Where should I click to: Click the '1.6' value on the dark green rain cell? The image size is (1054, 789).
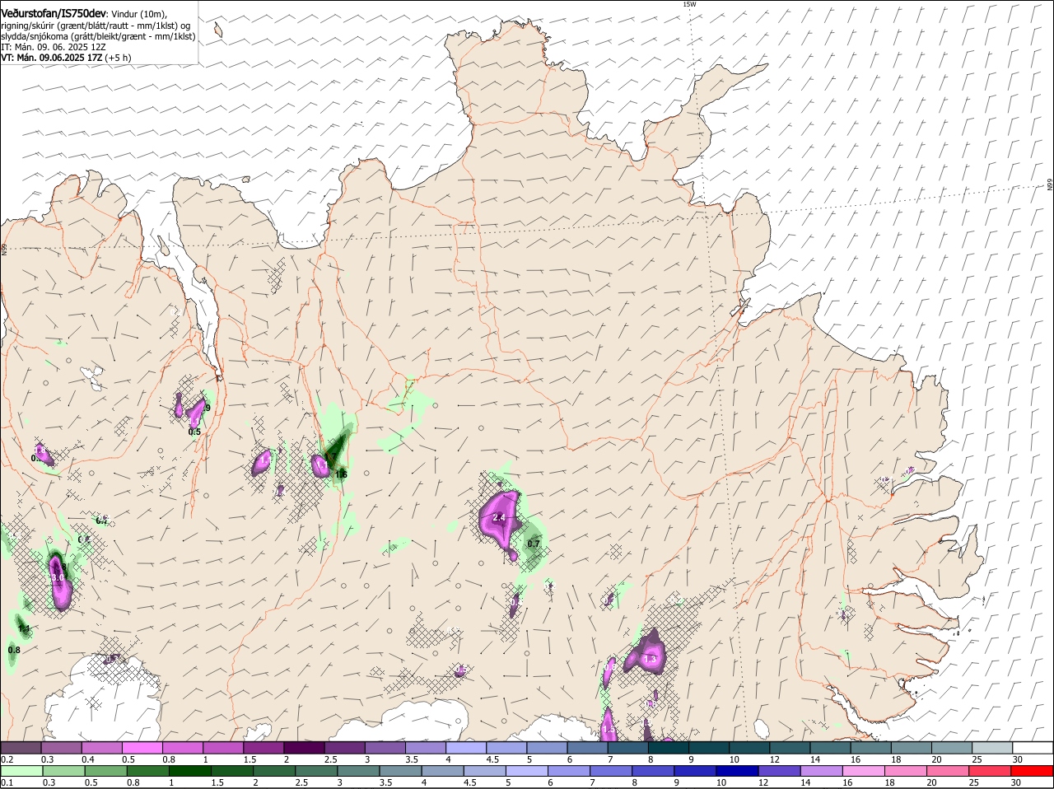(341, 474)
